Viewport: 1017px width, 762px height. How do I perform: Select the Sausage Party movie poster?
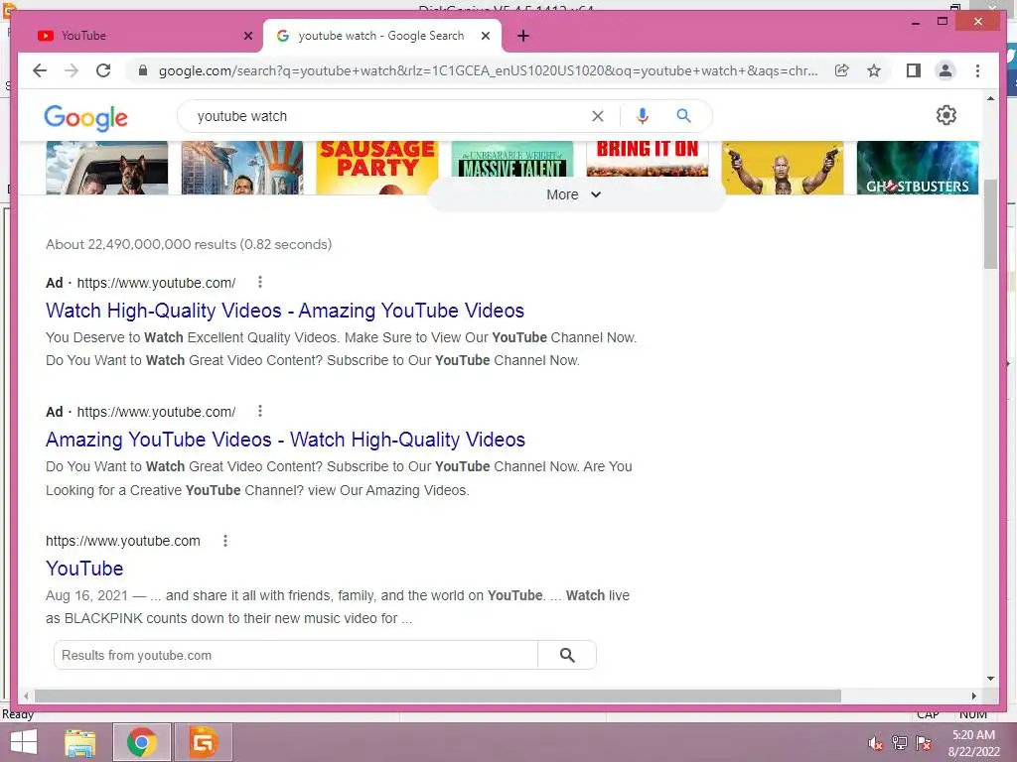[376, 167]
